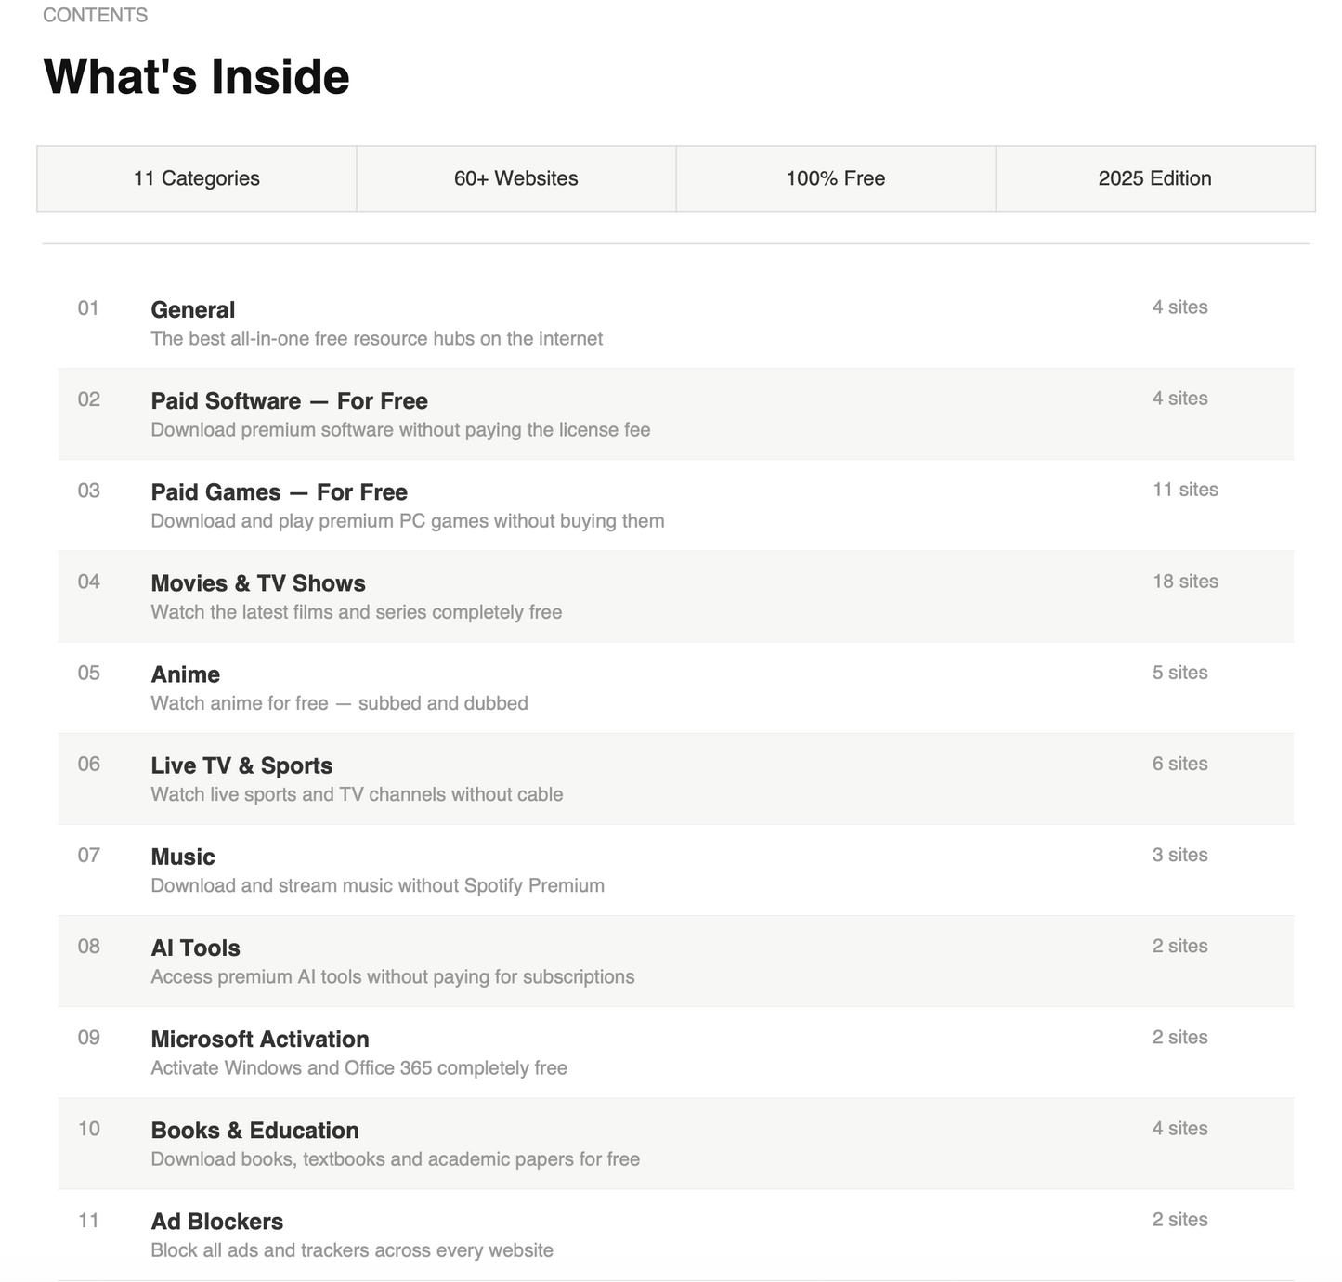1342x1282 pixels.
Task: Select Live TV & Sports entry
Action: 675,778
